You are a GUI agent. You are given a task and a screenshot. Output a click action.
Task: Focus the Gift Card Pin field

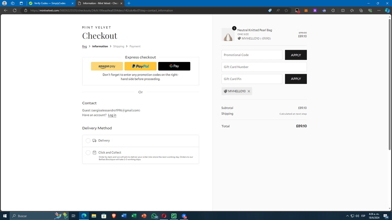click(x=252, y=79)
